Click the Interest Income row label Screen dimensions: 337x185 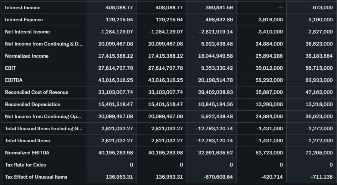pos(23,7)
